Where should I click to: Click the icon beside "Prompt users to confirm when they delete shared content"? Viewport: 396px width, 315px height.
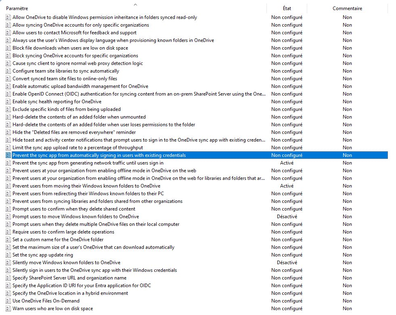8,209
